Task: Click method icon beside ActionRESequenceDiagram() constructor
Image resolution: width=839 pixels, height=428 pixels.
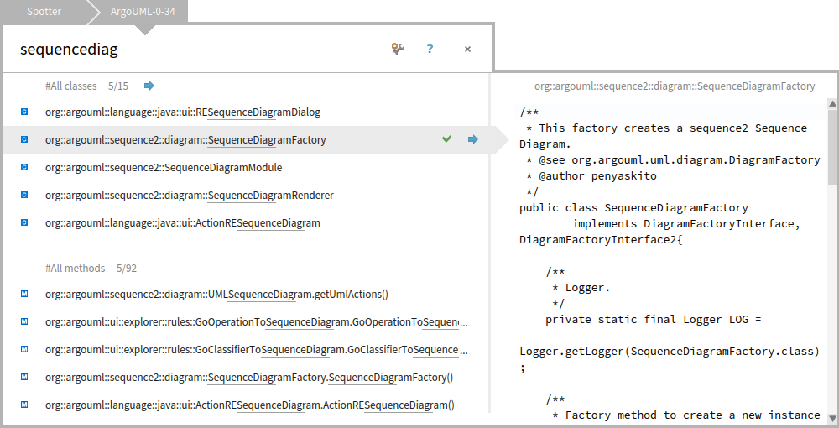Action: (24, 405)
